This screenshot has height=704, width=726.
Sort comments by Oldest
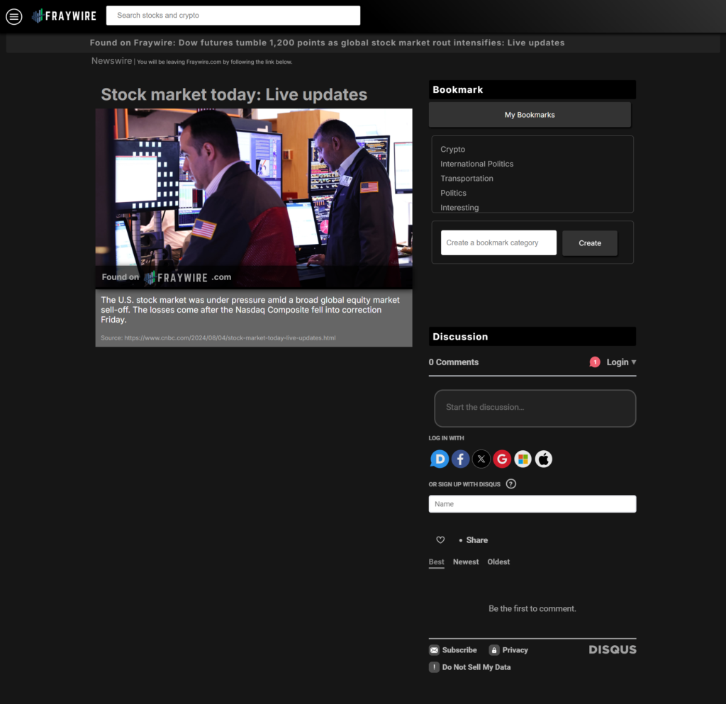(x=498, y=561)
